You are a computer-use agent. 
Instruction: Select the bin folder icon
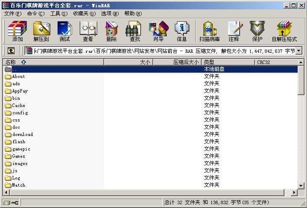coord(8,98)
